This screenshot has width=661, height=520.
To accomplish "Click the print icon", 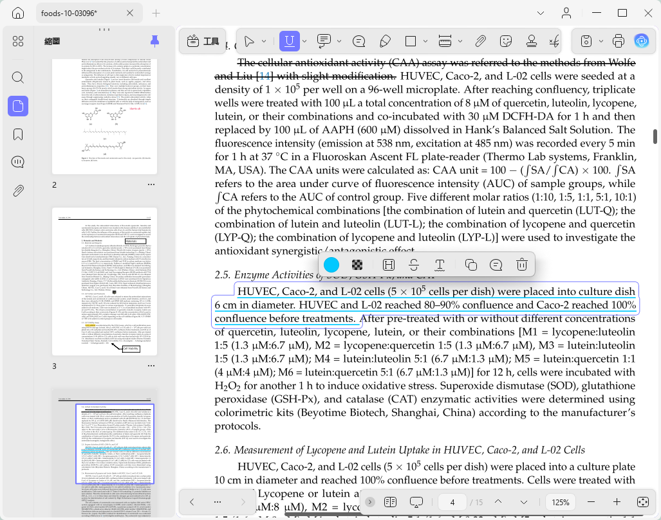I will pyautogui.click(x=618, y=41).
